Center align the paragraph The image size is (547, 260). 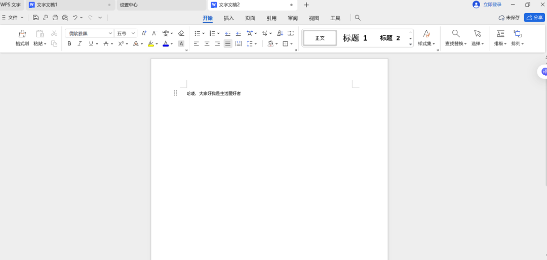click(207, 44)
